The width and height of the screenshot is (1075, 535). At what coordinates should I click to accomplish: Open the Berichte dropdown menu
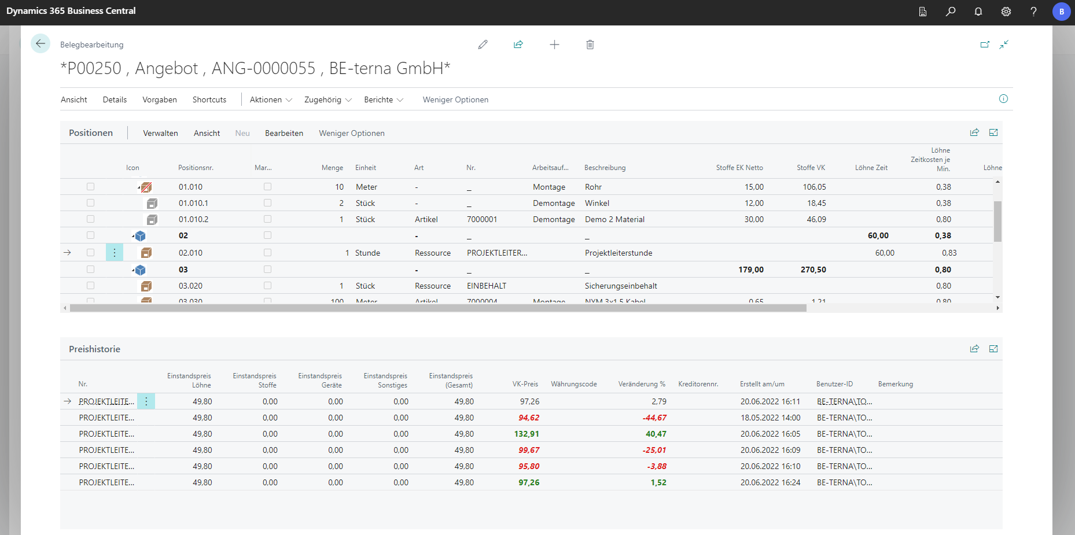point(384,99)
